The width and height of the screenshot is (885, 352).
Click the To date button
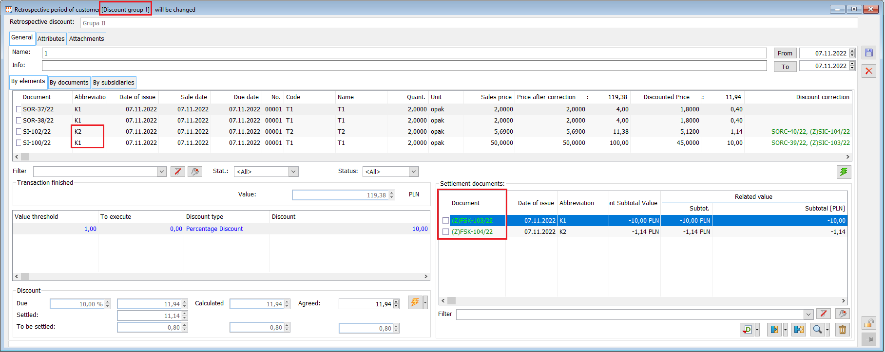pos(785,67)
